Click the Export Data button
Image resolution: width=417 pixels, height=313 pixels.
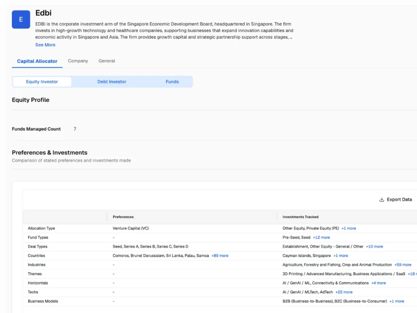click(395, 200)
